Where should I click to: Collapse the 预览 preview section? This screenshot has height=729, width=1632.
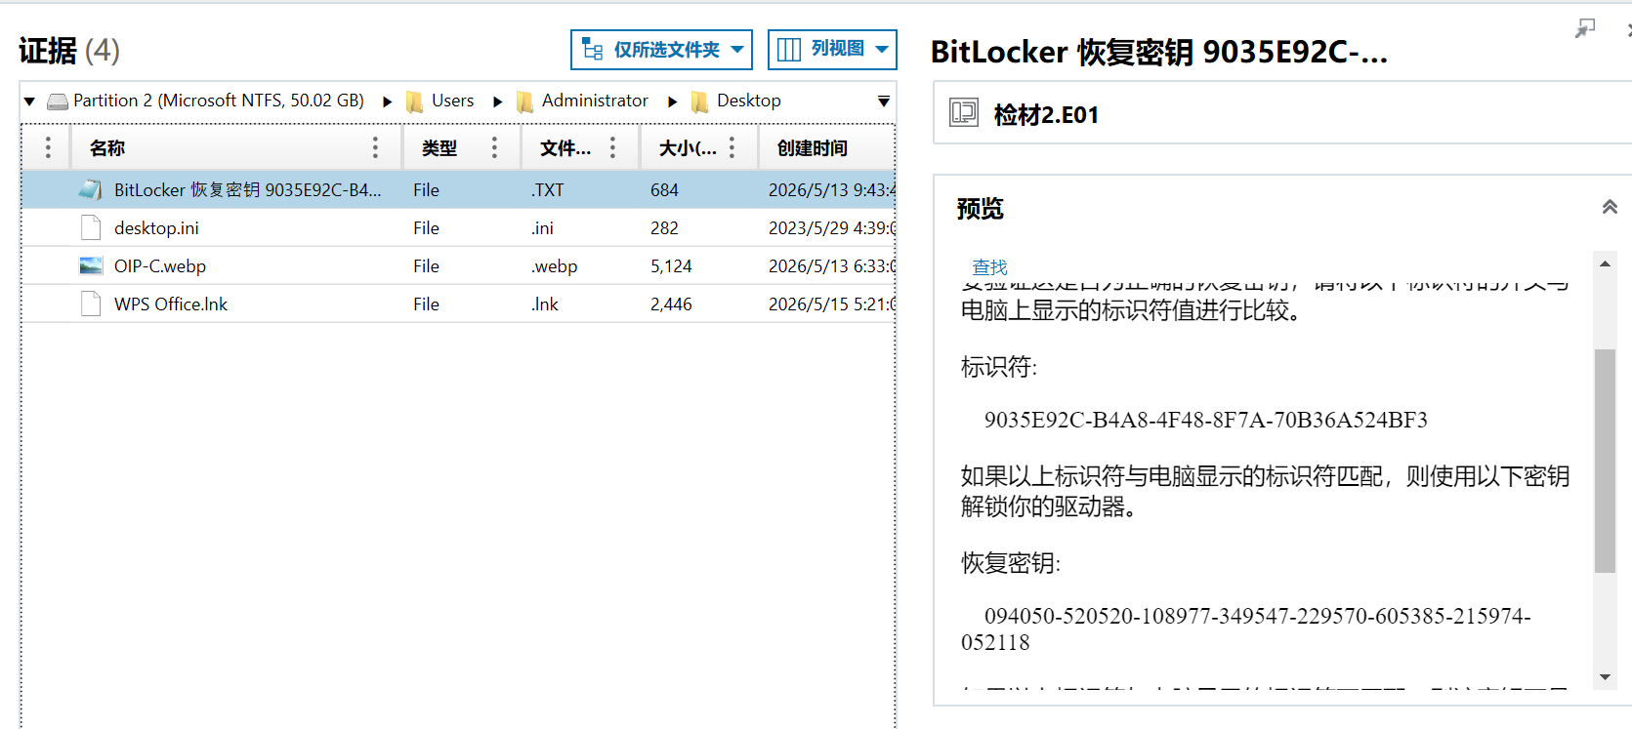[1610, 207]
